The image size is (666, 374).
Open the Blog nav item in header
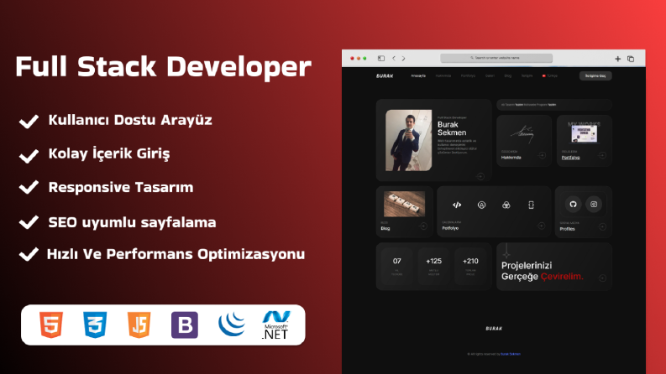click(507, 76)
